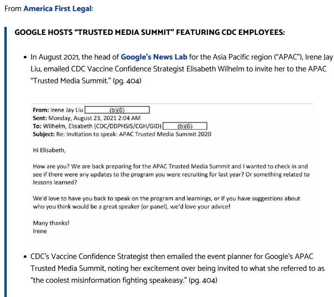The width and height of the screenshot is (334, 297).
Task: Open the America First Legal link
Action: (57, 9)
